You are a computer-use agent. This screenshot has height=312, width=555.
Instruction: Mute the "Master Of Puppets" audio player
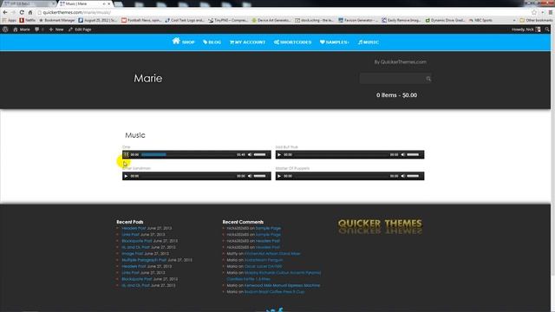403,176
